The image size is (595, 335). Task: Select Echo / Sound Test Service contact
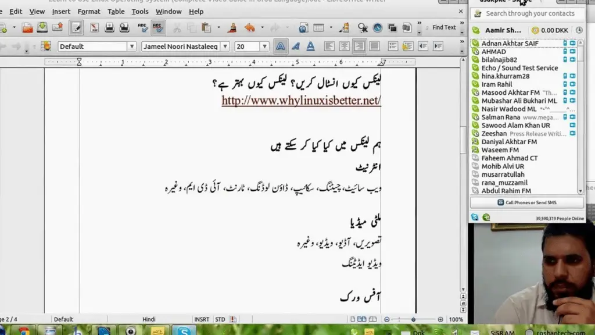coord(524,68)
